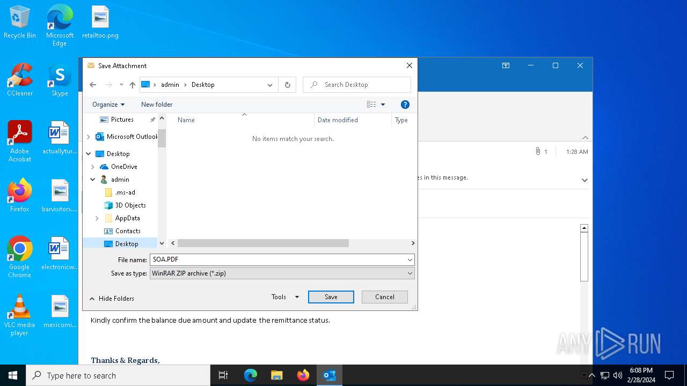
Task: Select the 3D Objects folder
Action: tap(130, 205)
